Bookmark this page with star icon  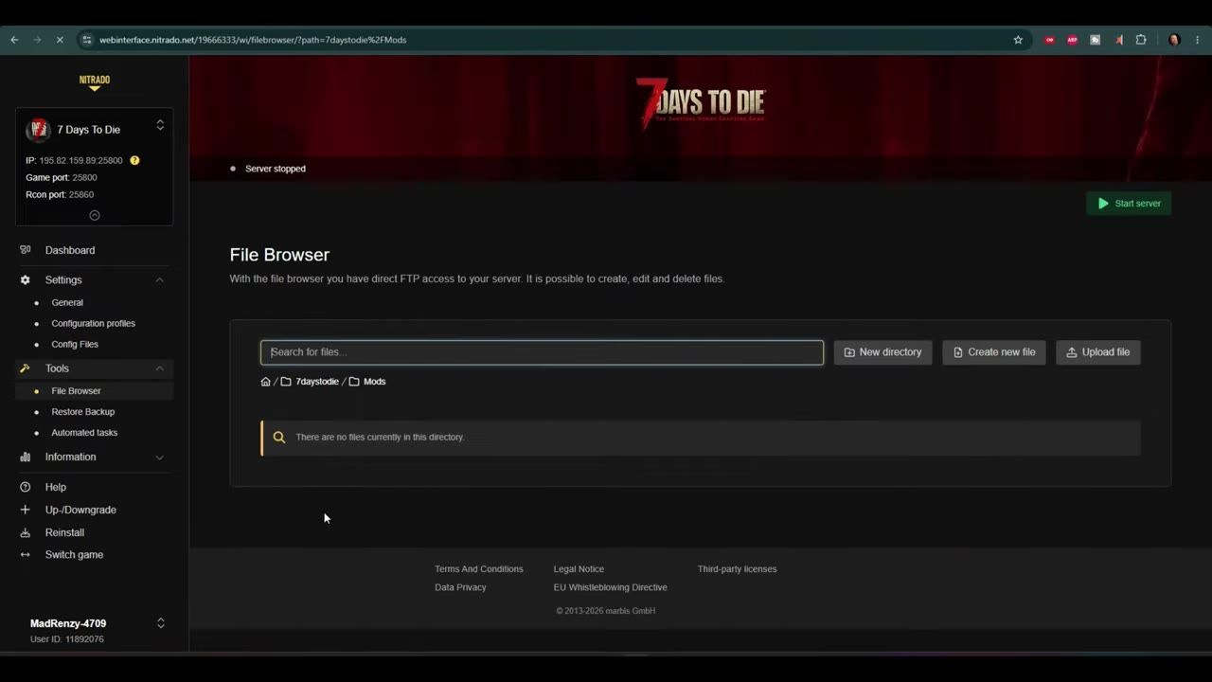[x=1018, y=40]
